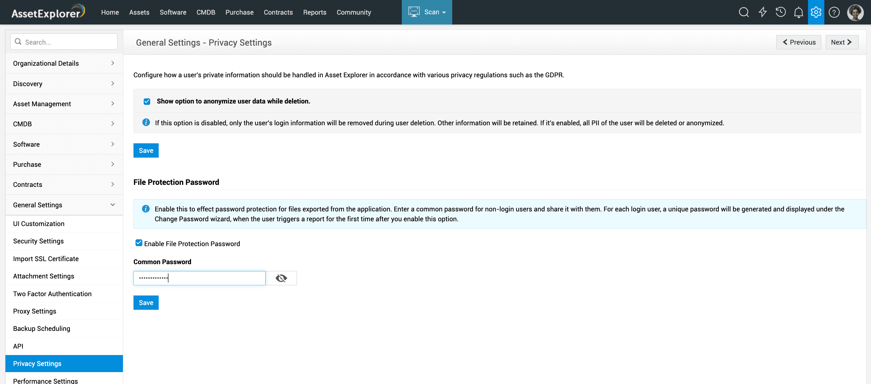Screen dimensions: 871x384
Task: Toggle Enable File Protection Password checkbox
Action: pyautogui.click(x=139, y=243)
